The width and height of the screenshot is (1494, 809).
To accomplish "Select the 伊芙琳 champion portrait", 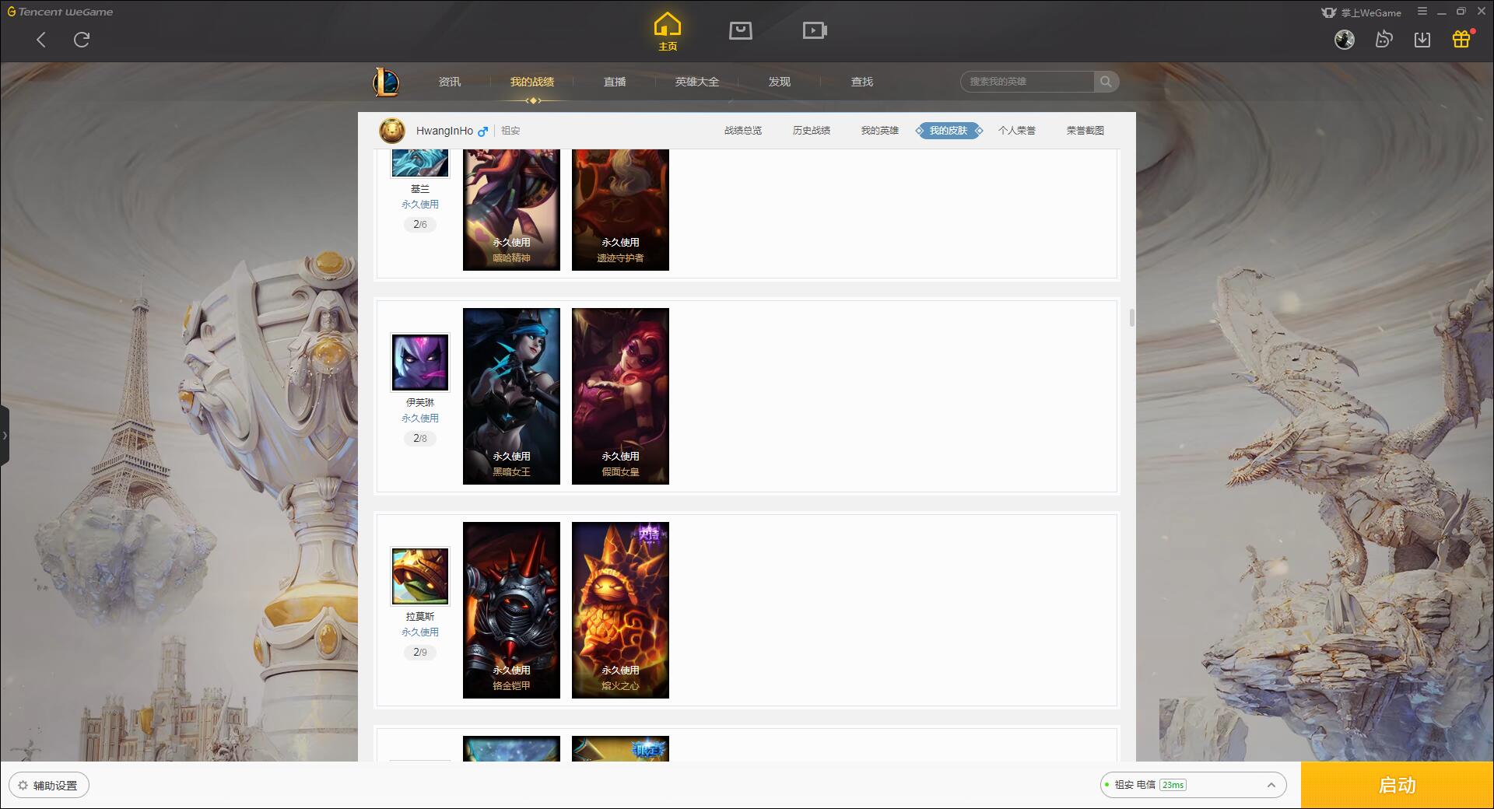I will click(x=420, y=362).
